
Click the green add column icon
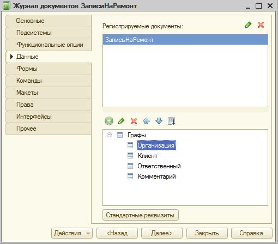point(109,121)
